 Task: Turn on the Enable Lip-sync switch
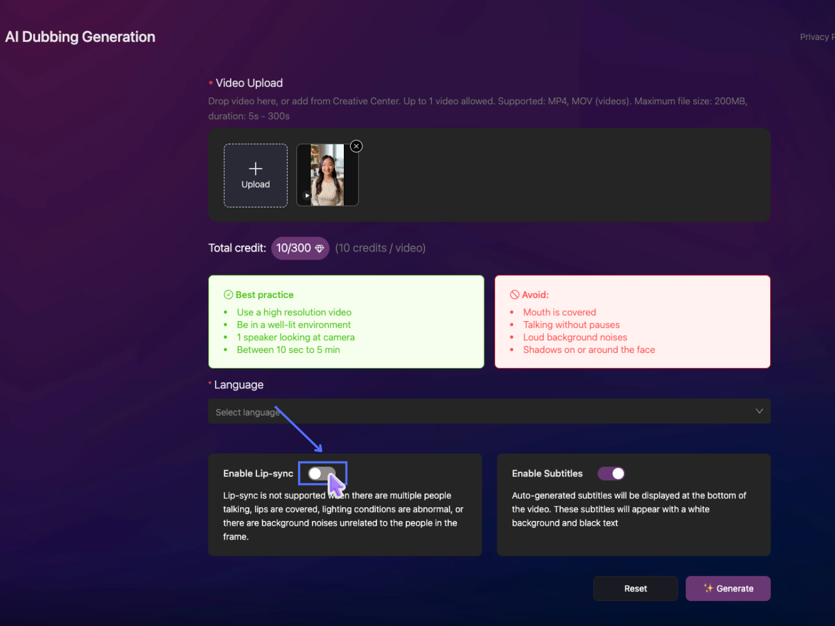(x=322, y=474)
